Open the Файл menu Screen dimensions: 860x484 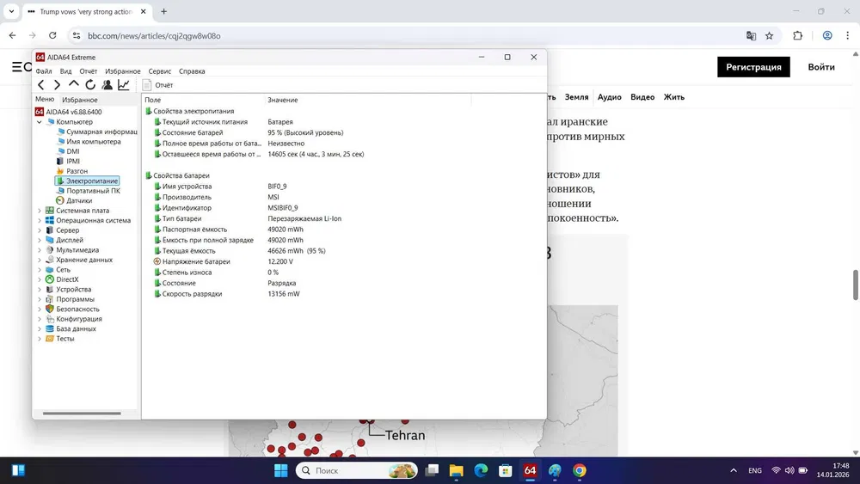coord(44,71)
